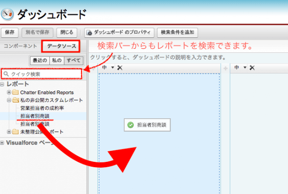Expand the Chatter Enabled Reports folder

9,92
